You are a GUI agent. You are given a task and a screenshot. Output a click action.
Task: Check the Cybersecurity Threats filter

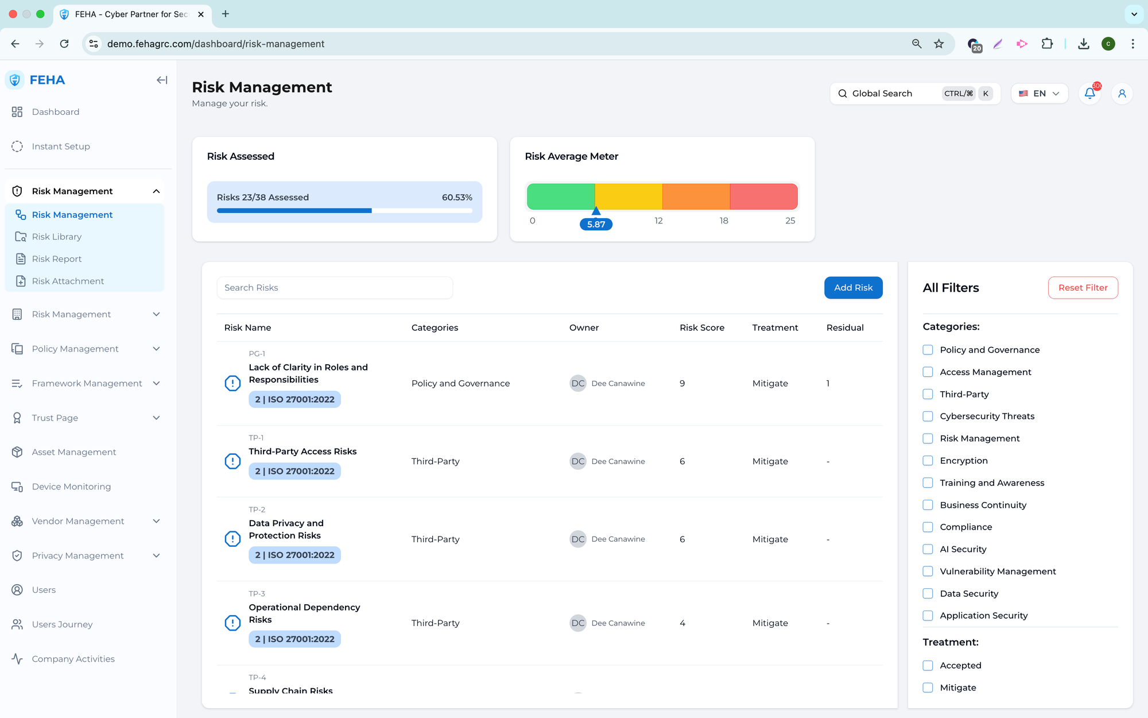tap(928, 416)
